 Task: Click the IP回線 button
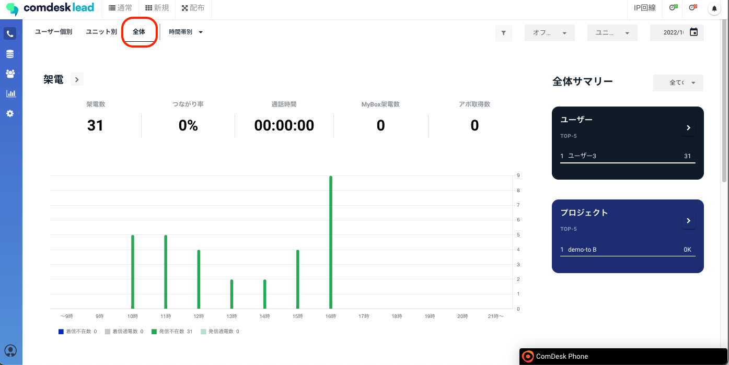tap(644, 8)
